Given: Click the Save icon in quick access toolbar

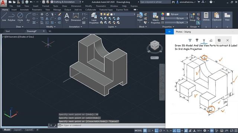Looking at the screenshot, I should tap(44, 2).
